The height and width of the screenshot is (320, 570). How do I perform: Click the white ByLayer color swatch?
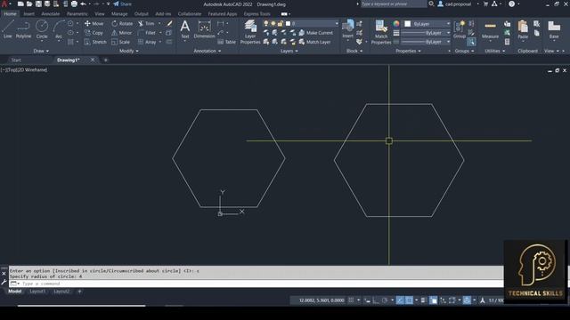(x=408, y=24)
